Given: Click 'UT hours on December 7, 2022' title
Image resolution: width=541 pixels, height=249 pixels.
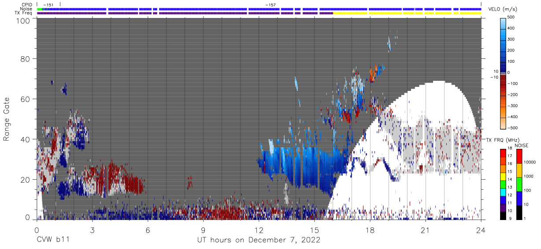Looking at the screenshot, I should [259, 240].
